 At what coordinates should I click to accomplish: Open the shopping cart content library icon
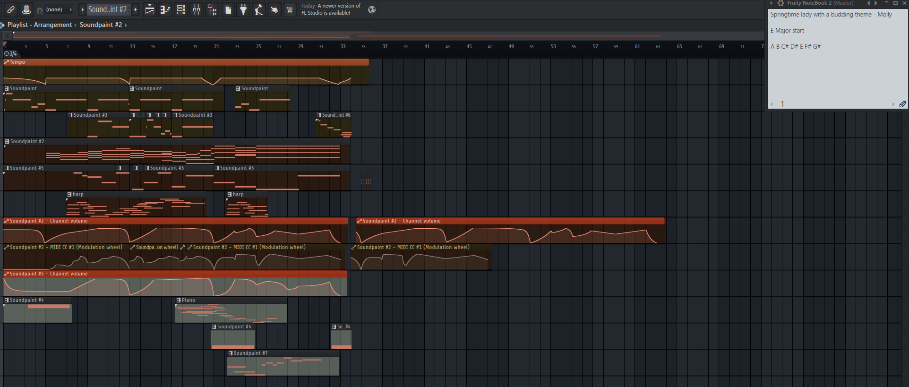click(x=290, y=9)
